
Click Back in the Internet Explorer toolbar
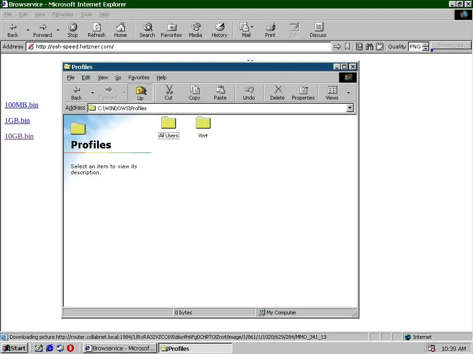coord(12,30)
